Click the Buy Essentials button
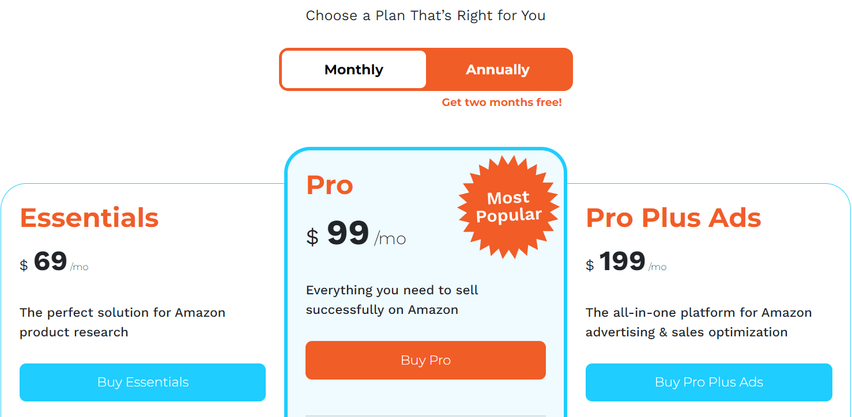The width and height of the screenshot is (852, 417). 142,382
